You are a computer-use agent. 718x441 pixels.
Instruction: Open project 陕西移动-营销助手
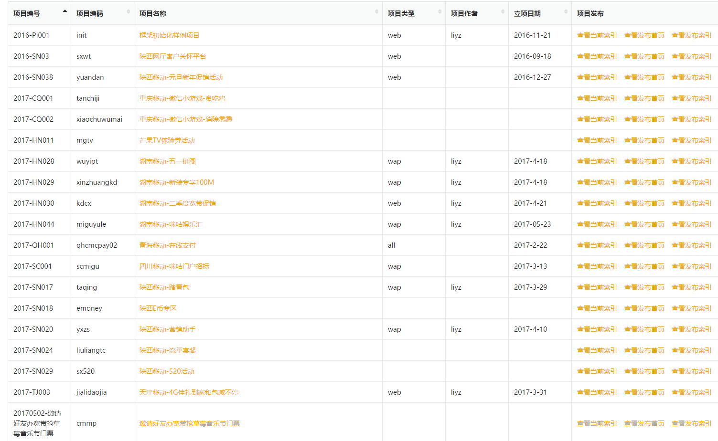click(x=167, y=329)
